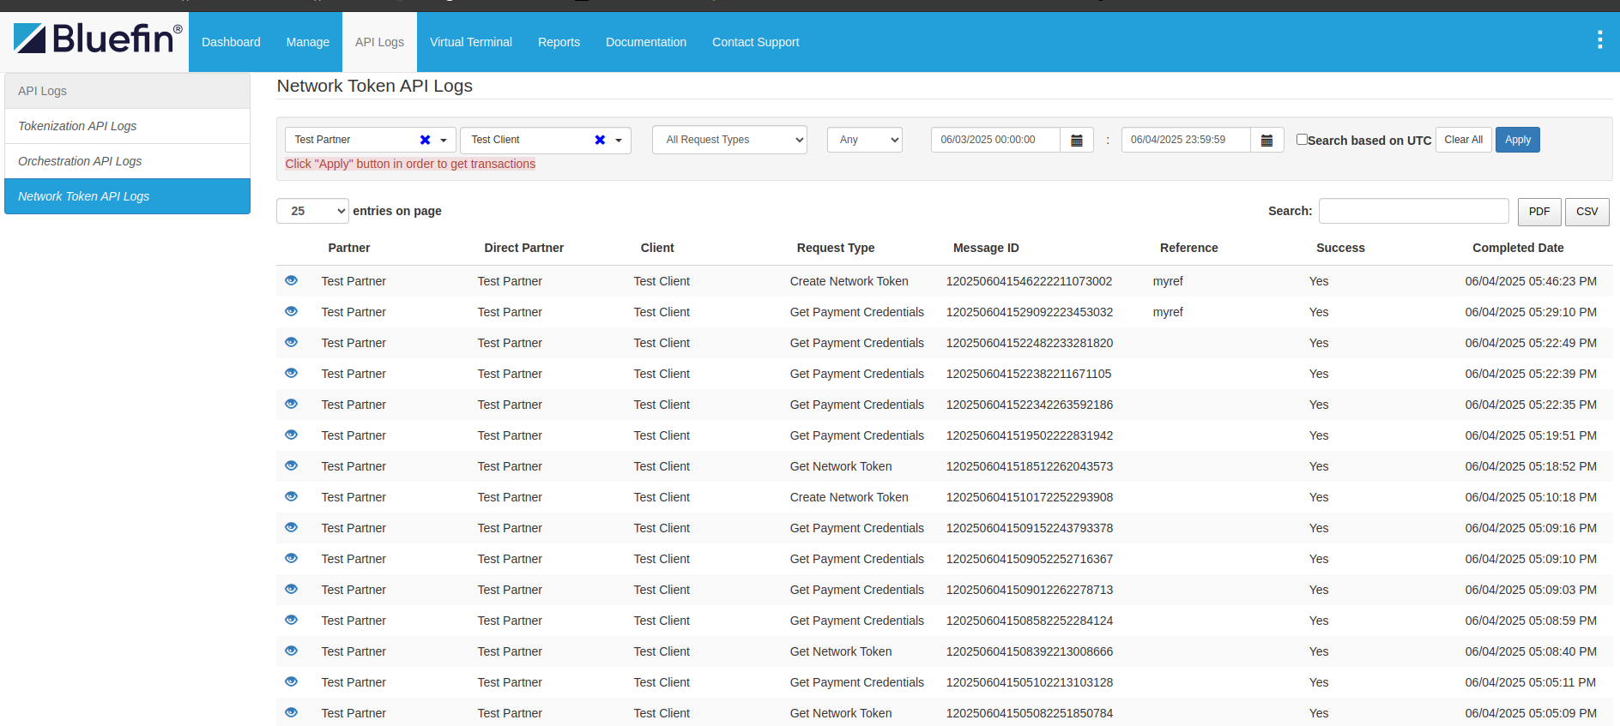
Task: Select the API Logs tab
Action: pyautogui.click(x=379, y=42)
